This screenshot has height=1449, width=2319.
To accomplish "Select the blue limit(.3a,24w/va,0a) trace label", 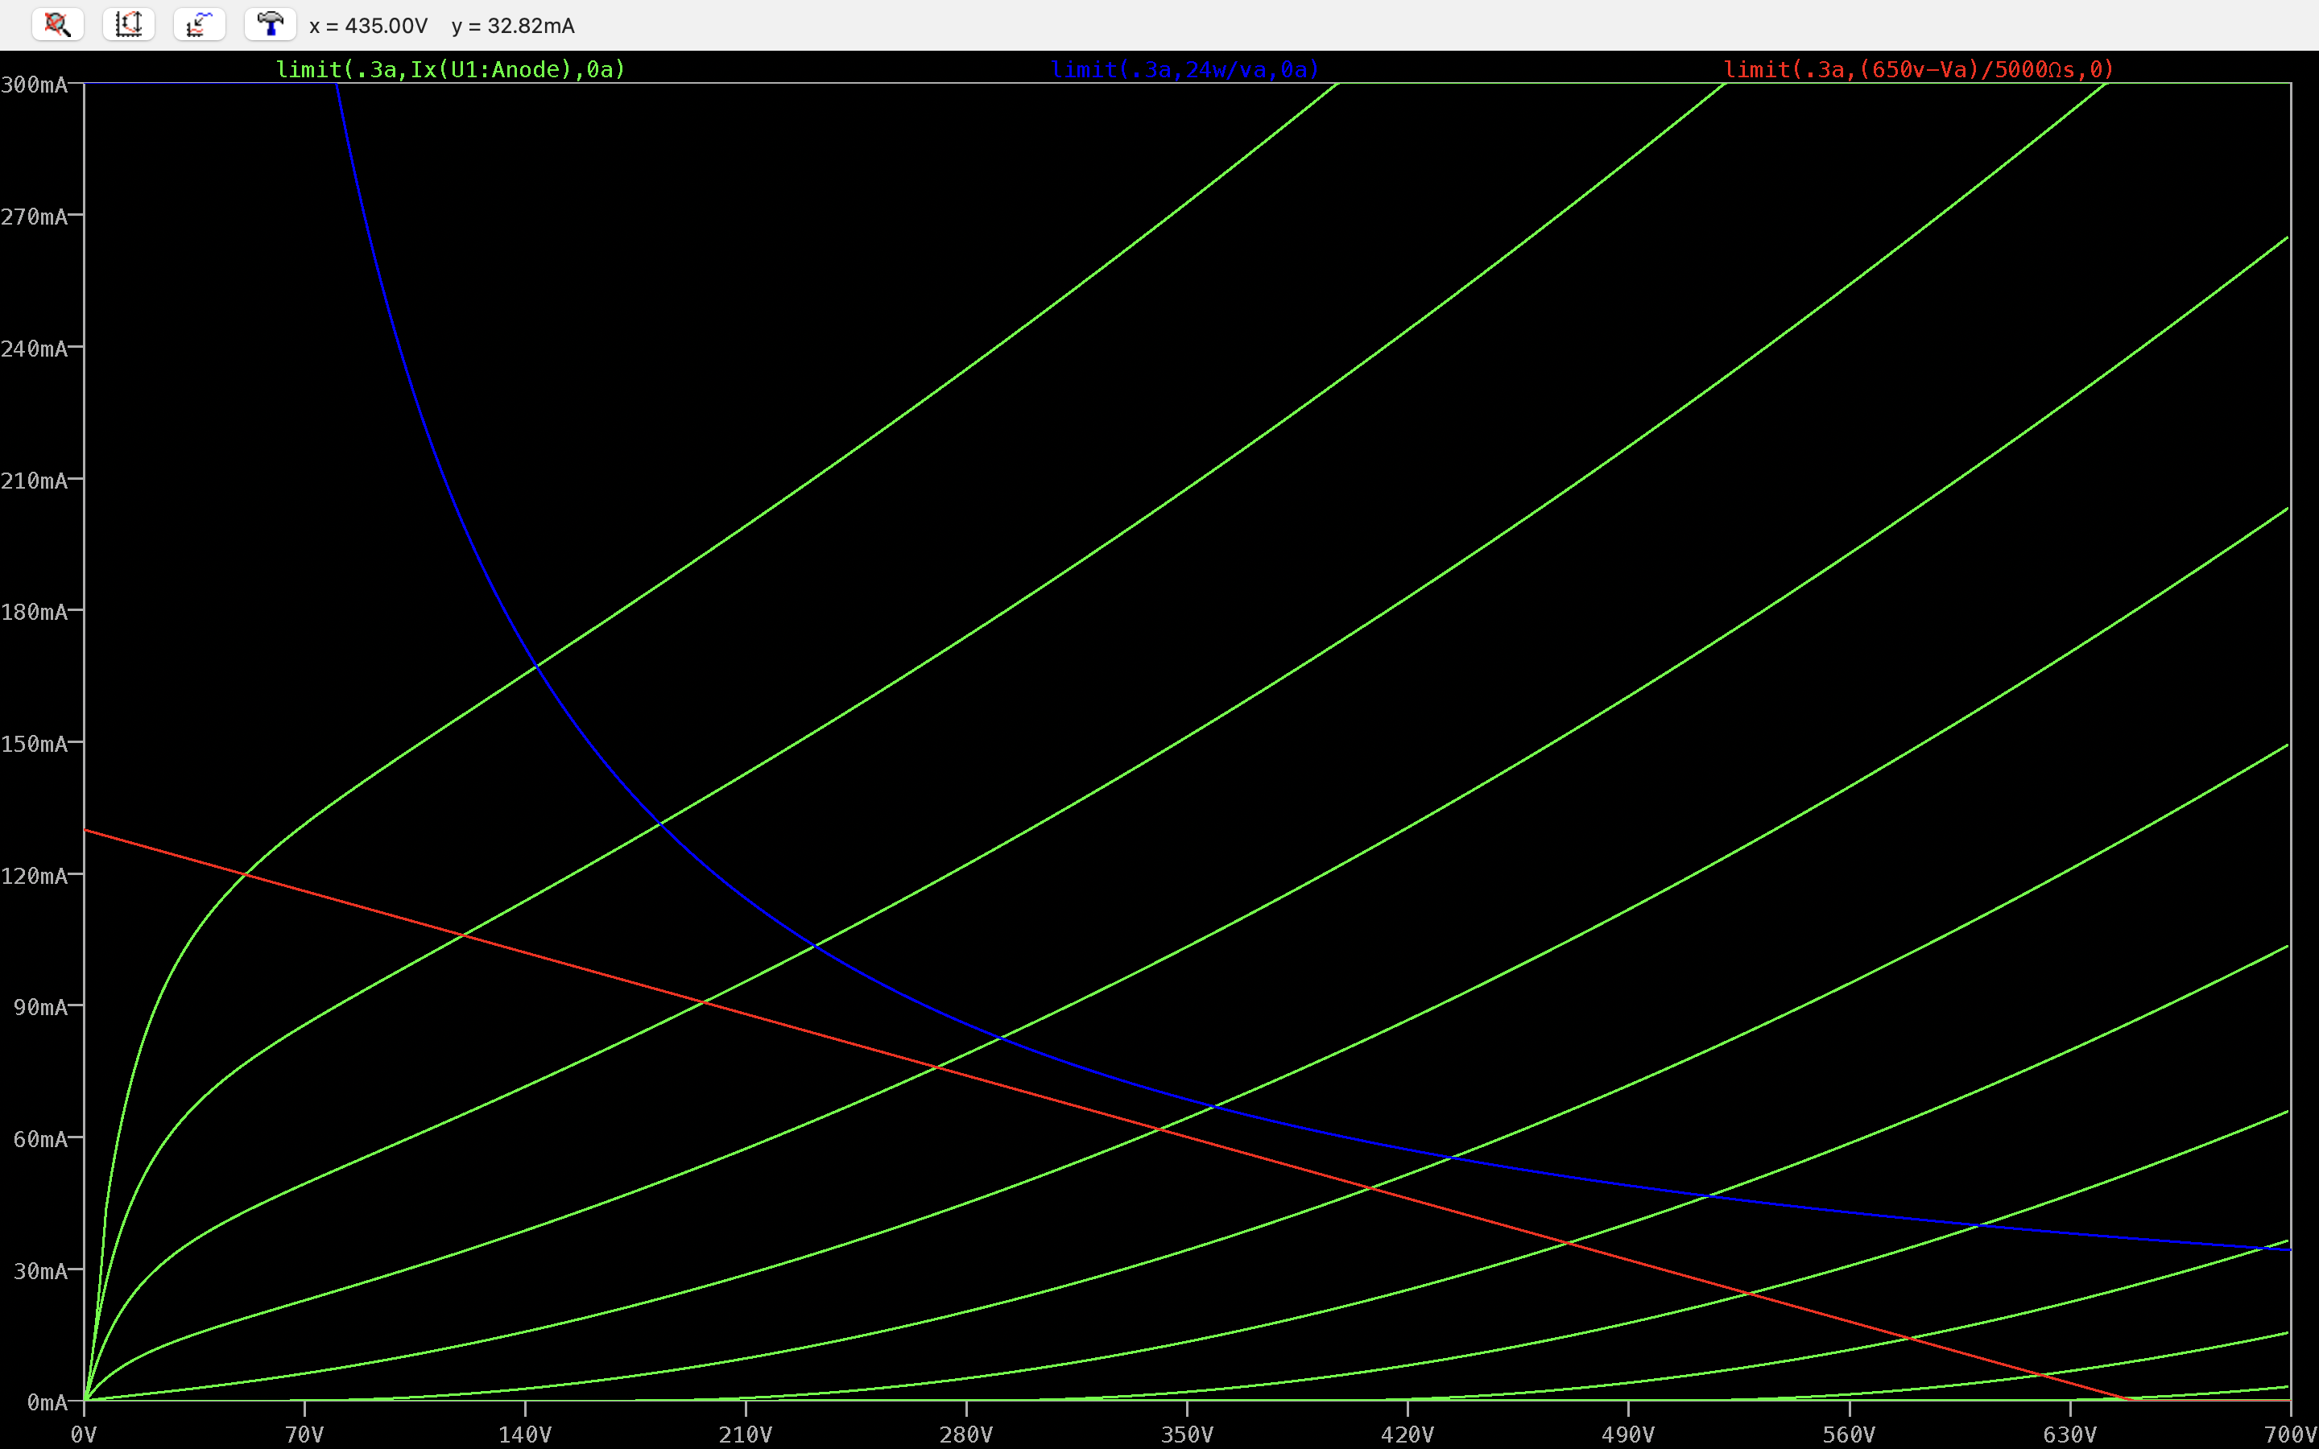I will pyautogui.click(x=1185, y=69).
